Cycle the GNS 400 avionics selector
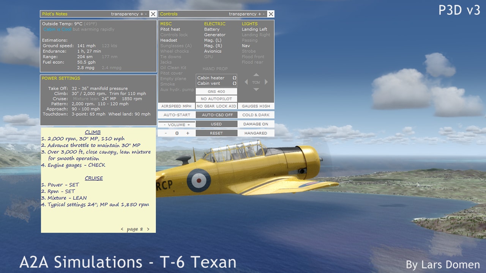Screen dimensions: 486x273 (x=216, y=91)
